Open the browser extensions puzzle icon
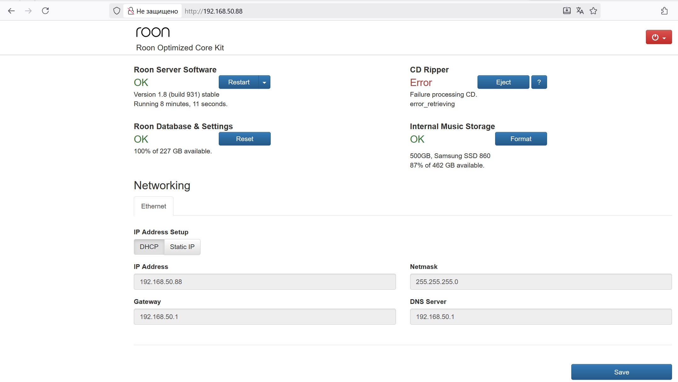 tap(664, 11)
